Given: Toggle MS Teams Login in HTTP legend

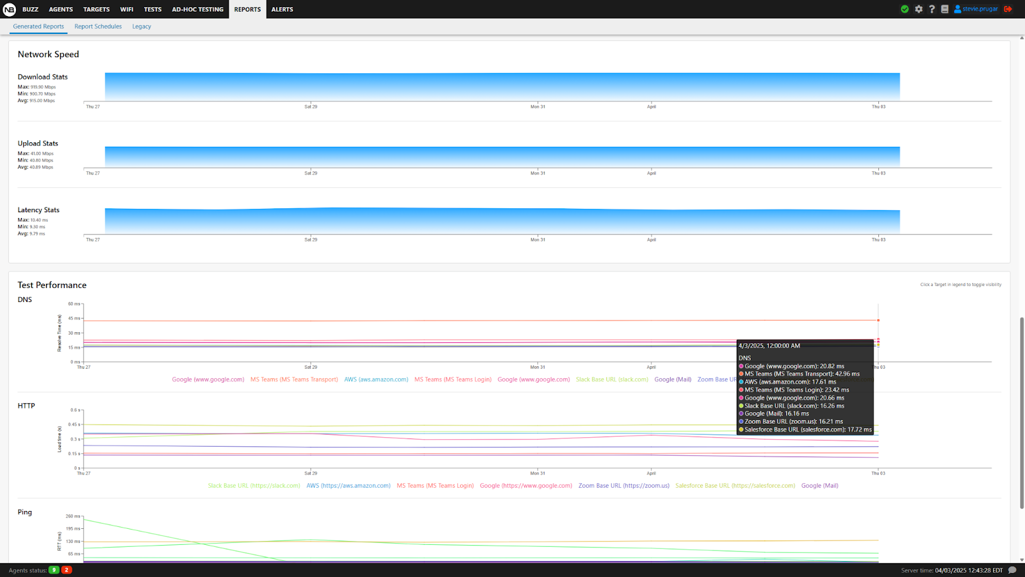Looking at the screenshot, I should point(435,486).
